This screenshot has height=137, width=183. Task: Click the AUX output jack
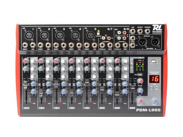click(x=133, y=31)
